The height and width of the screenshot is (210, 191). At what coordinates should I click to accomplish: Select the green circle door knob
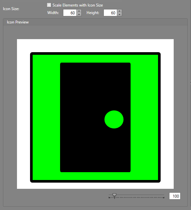(114, 119)
